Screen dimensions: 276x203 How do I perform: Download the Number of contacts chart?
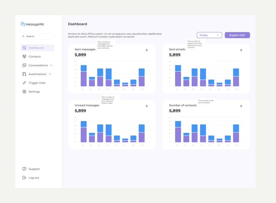pos(241,106)
